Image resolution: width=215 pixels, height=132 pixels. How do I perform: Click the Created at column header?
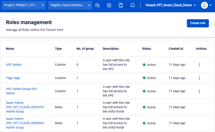176,49
